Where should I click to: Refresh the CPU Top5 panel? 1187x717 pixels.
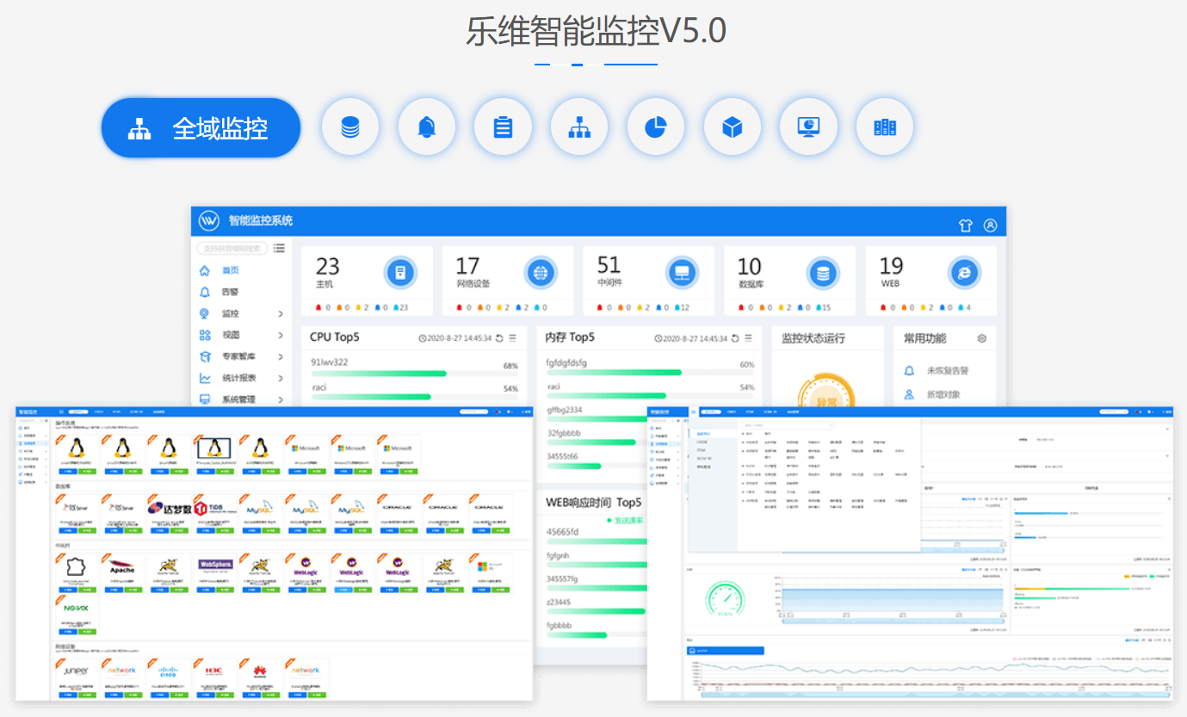point(499,338)
